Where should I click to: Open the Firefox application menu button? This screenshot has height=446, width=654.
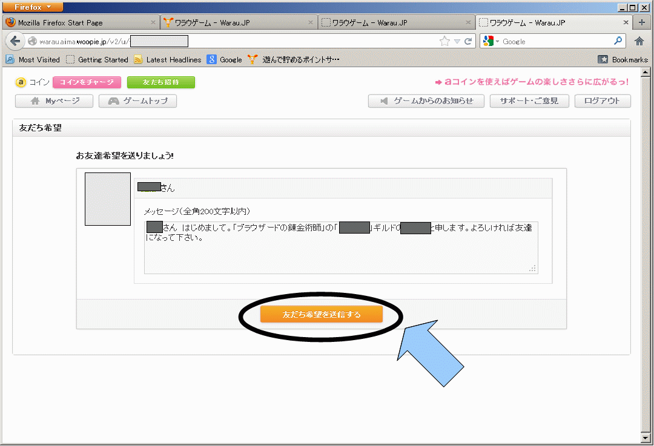click(33, 7)
